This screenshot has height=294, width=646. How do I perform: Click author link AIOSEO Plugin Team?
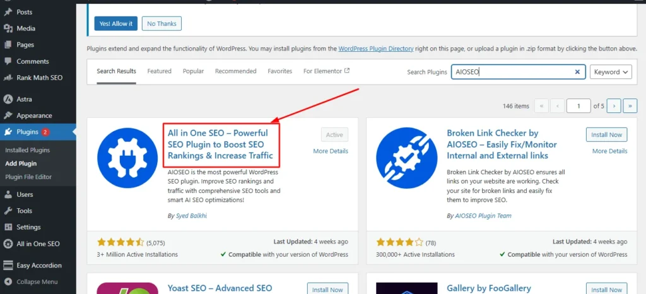[x=483, y=216]
